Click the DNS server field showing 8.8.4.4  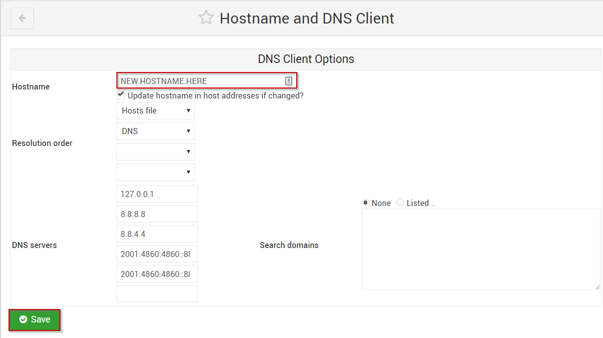[157, 233]
